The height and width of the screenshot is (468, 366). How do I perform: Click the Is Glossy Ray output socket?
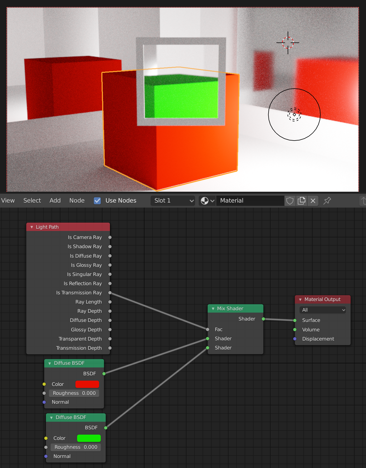110,265
